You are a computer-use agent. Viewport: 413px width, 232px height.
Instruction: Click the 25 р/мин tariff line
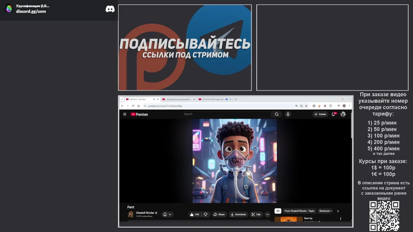click(382, 123)
